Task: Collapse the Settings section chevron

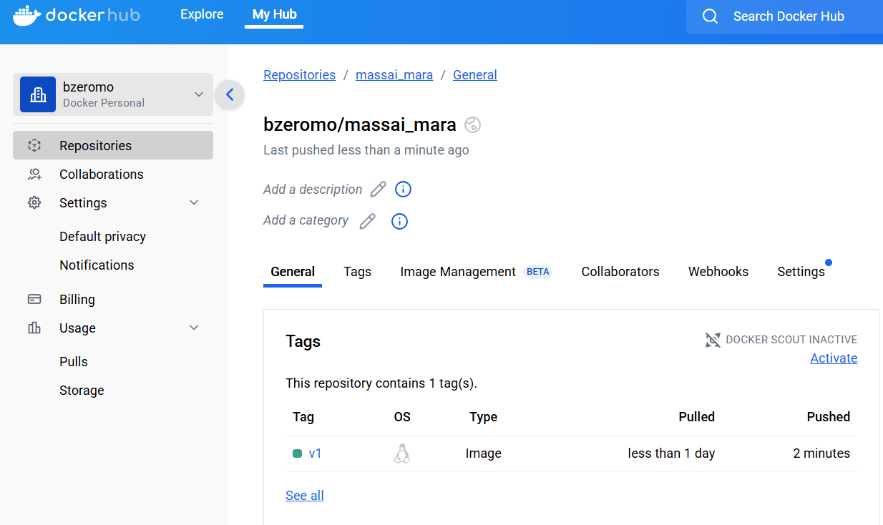Action: coord(194,202)
